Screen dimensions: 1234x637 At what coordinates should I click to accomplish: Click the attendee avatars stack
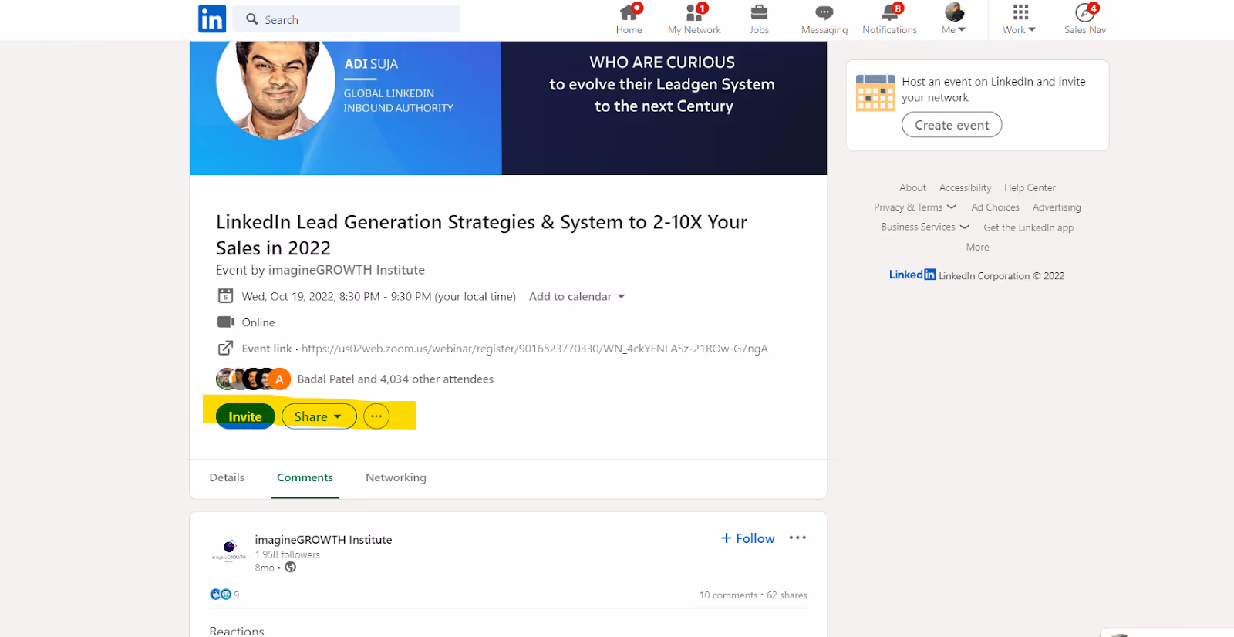click(253, 379)
